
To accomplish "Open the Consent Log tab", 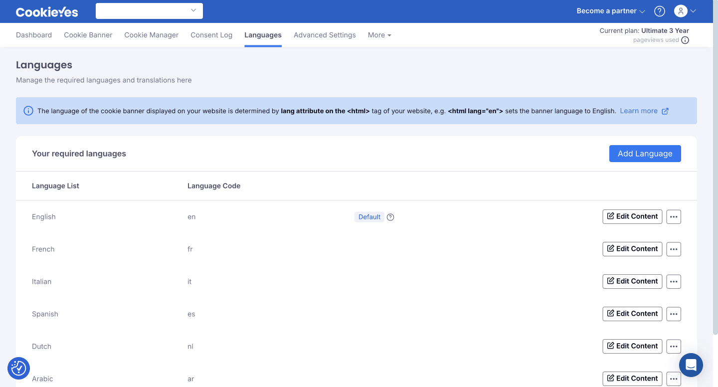I will tap(211, 35).
